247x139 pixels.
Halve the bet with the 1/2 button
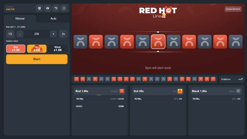coord(10,34)
